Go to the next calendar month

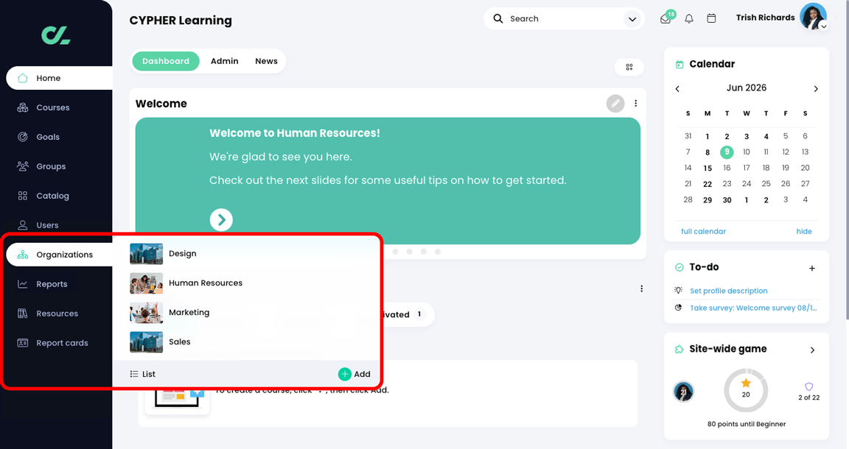tap(816, 89)
